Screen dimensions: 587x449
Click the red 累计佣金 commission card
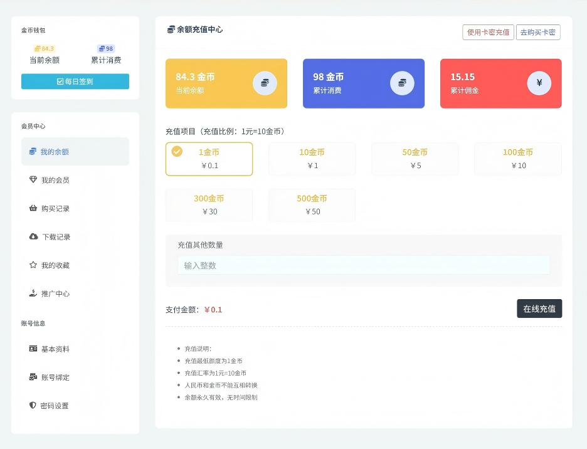500,83
